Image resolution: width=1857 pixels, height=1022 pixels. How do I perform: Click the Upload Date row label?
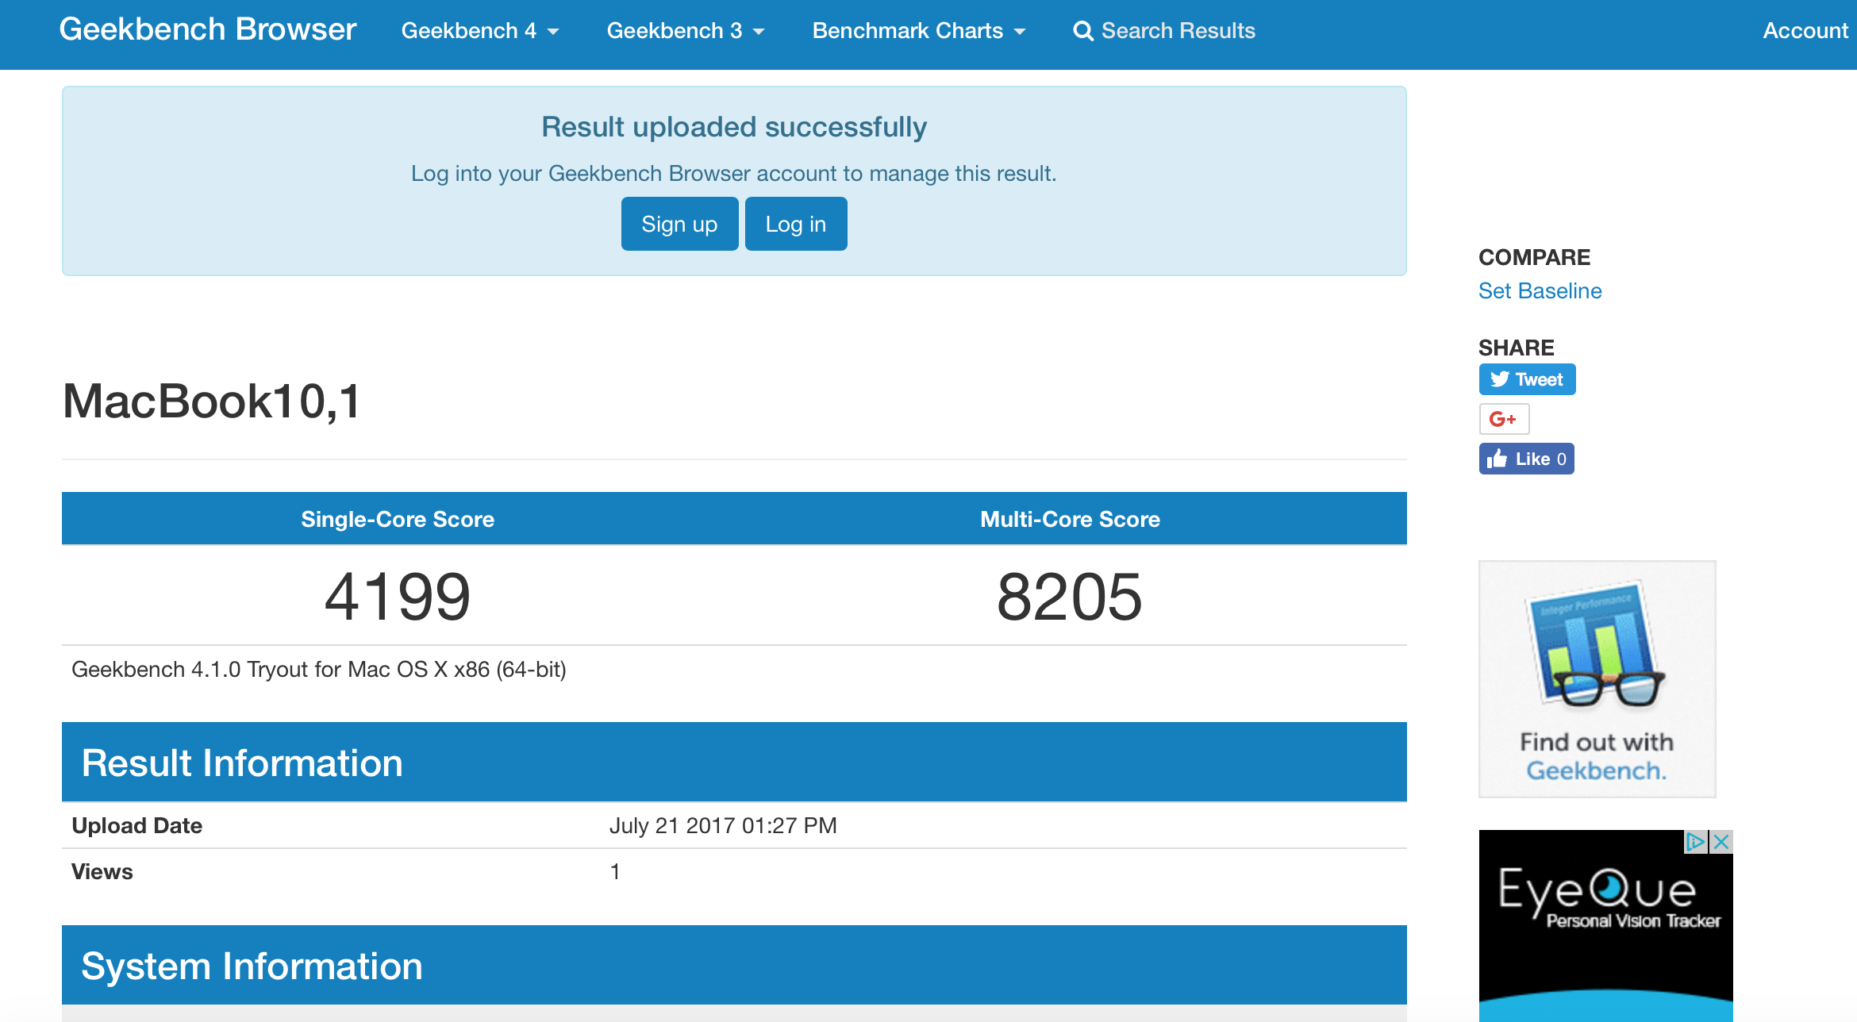click(137, 825)
